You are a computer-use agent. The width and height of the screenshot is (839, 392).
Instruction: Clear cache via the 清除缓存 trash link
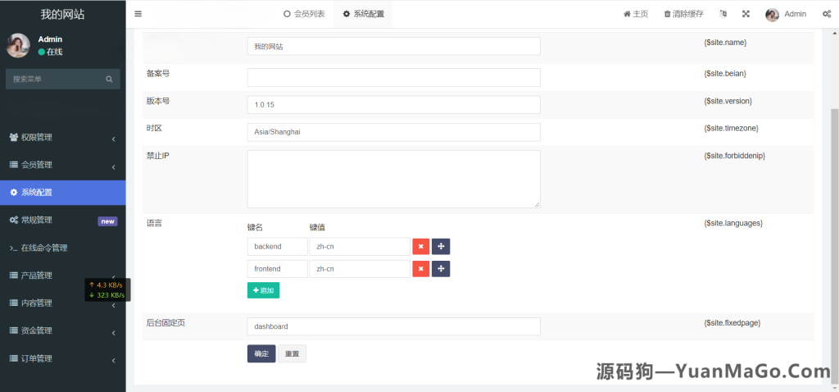click(683, 14)
